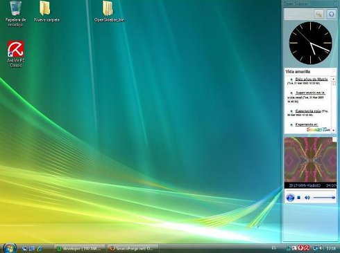Mute the sidebar media player speaker

(x=307, y=198)
